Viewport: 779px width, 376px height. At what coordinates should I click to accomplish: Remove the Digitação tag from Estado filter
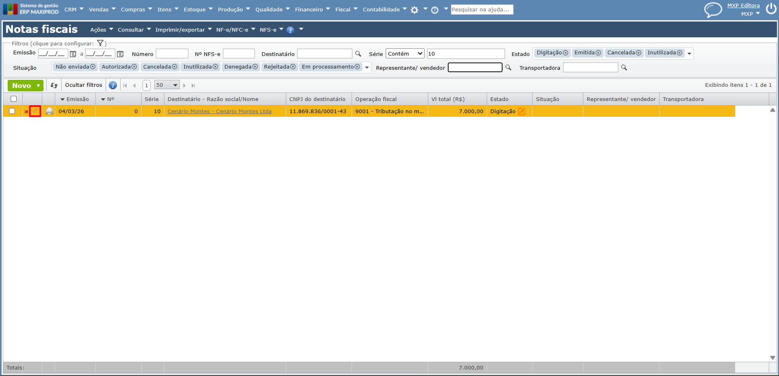point(565,53)
